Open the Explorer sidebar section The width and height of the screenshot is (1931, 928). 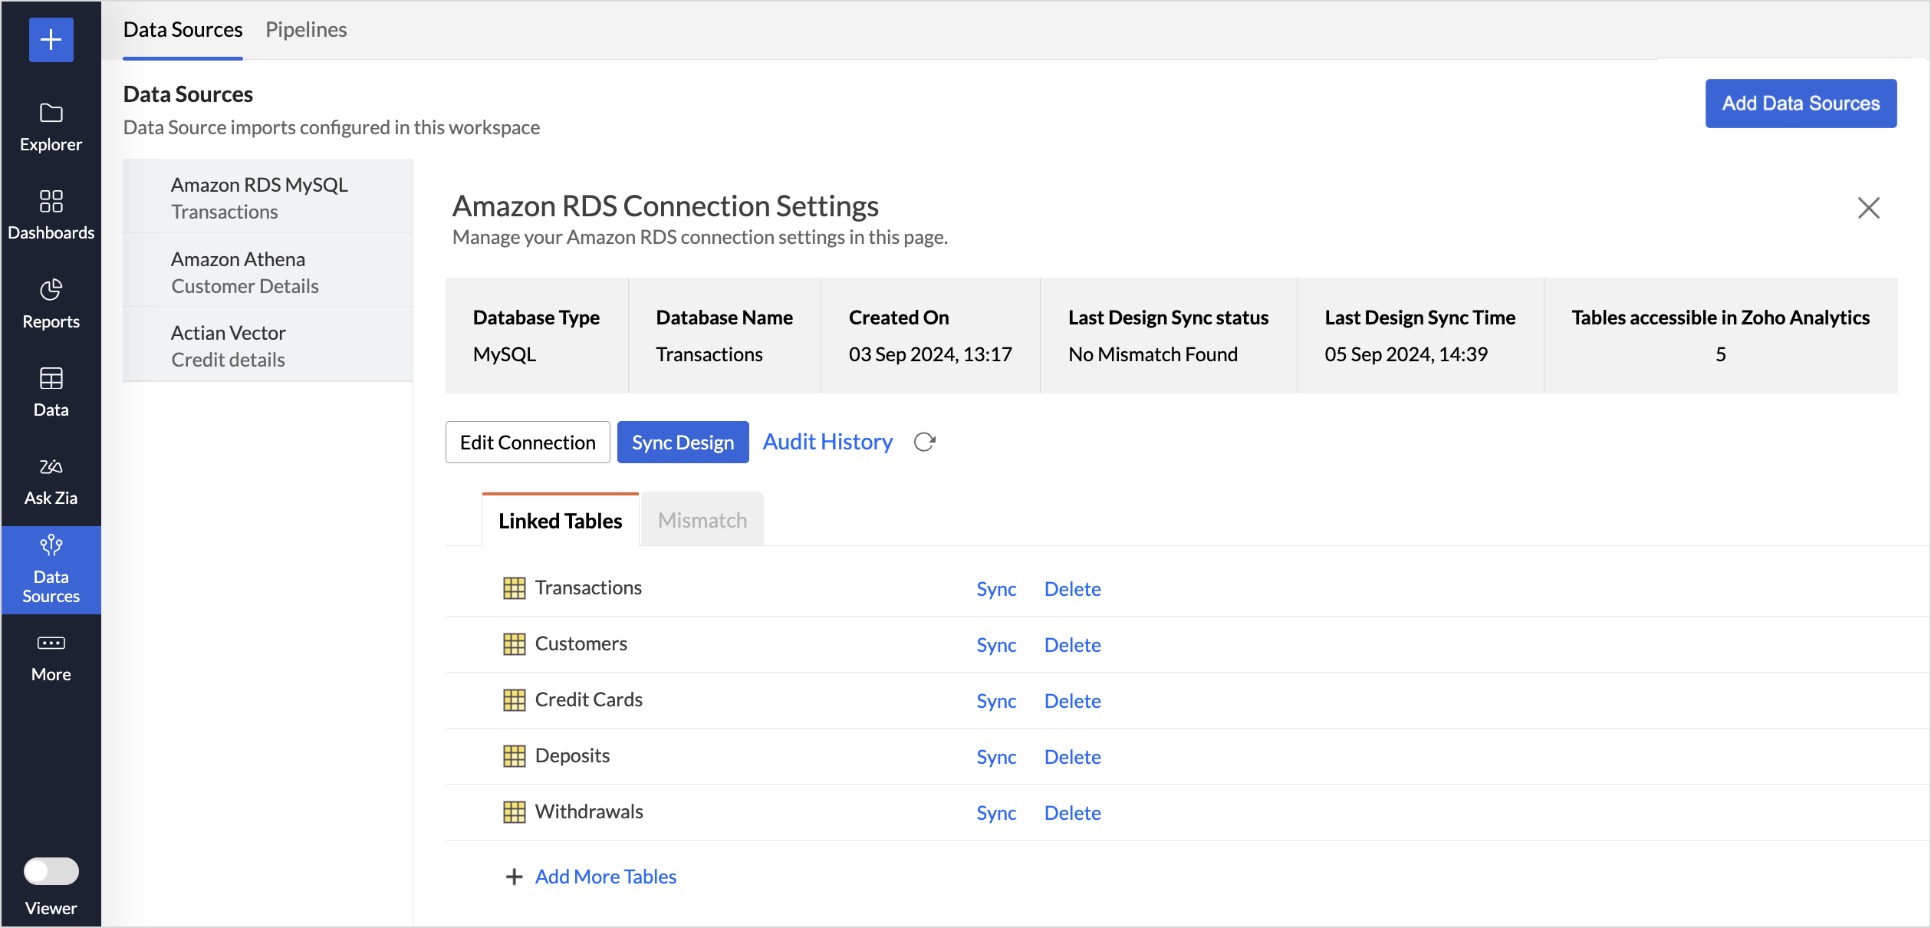pyautogui.click(x=51, y=127)
